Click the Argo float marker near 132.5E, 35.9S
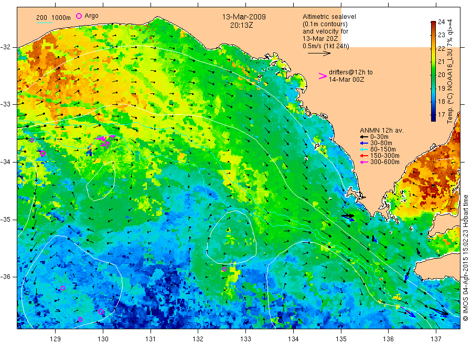The width and height of the screenshot is (472, 346). pos(224,269)
